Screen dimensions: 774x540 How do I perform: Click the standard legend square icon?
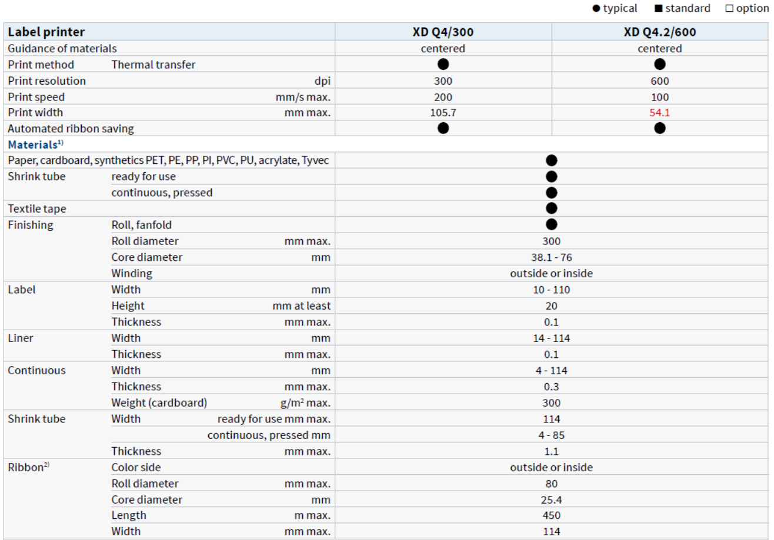click(658, 9)
